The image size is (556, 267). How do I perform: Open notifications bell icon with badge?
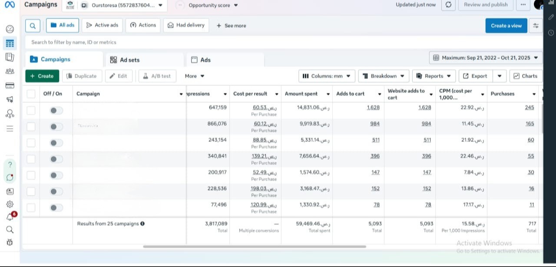coord(10,217)
